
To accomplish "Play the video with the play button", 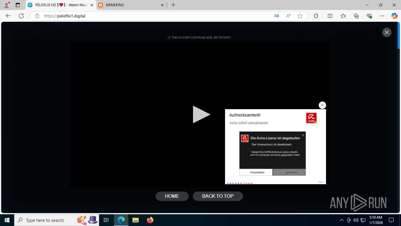I will coord(201,114).
